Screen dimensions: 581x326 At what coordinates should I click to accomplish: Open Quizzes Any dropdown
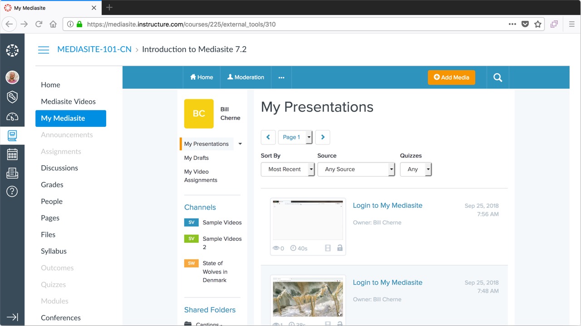click(416, 169)
